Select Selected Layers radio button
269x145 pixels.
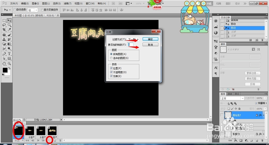point(111,58)
